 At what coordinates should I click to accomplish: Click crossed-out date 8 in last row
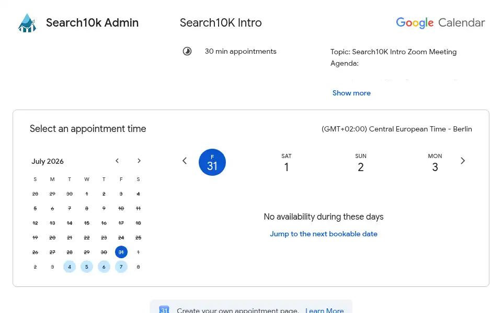pyautogui.click(x=138, y=267)
